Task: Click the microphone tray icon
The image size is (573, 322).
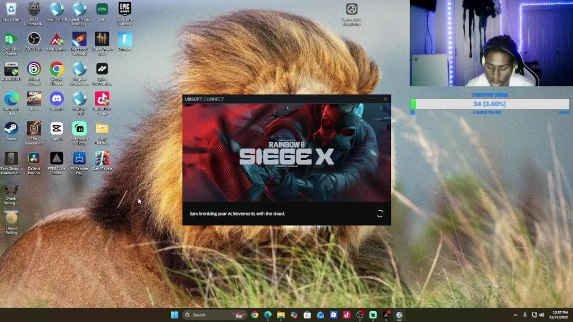Action: (525, 315)
